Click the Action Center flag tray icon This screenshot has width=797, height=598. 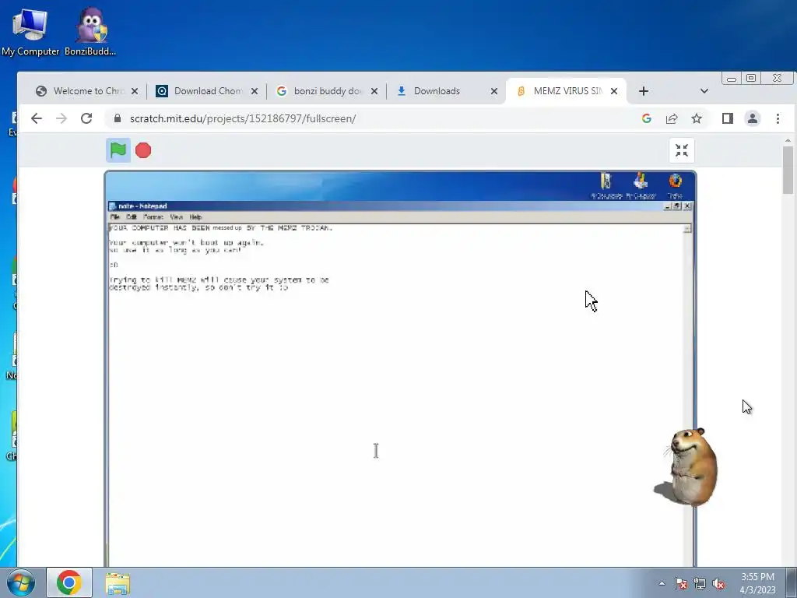click(x=680, y=583)
